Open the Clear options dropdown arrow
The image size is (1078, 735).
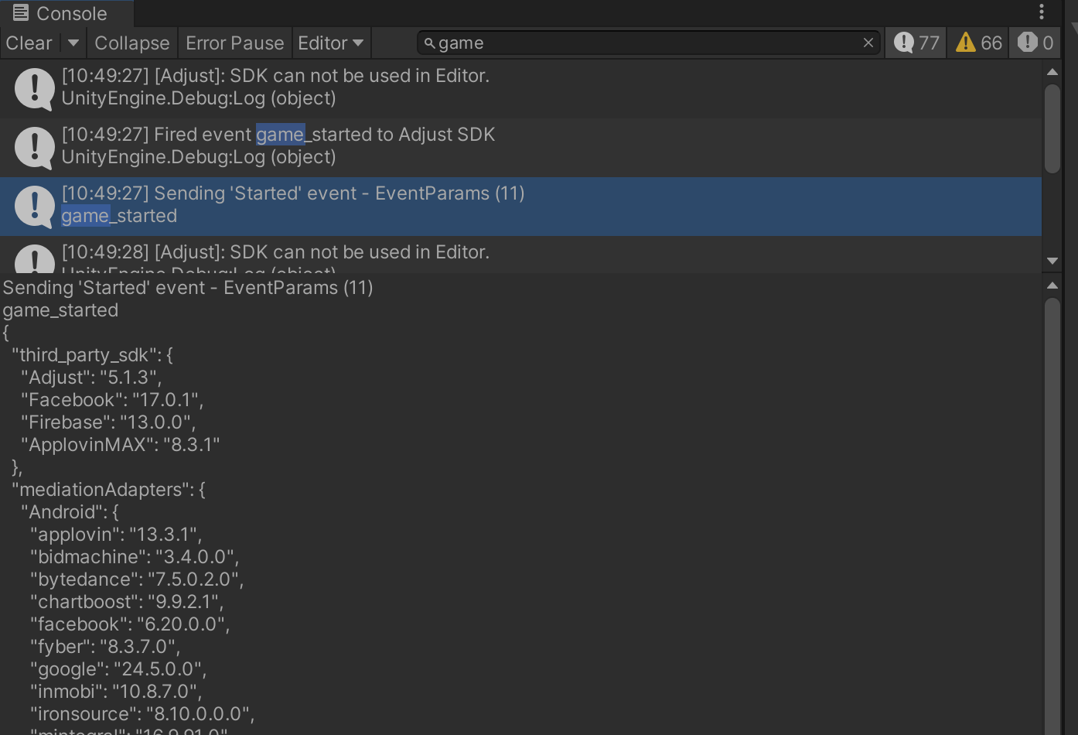point(72,43)
